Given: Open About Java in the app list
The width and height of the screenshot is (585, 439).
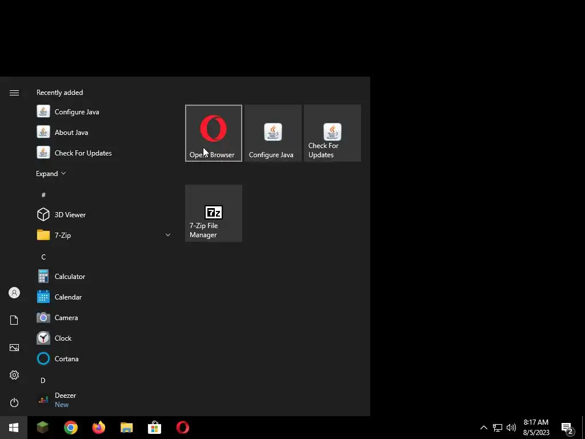Looking at the screenshot, I should pos(105,132).
